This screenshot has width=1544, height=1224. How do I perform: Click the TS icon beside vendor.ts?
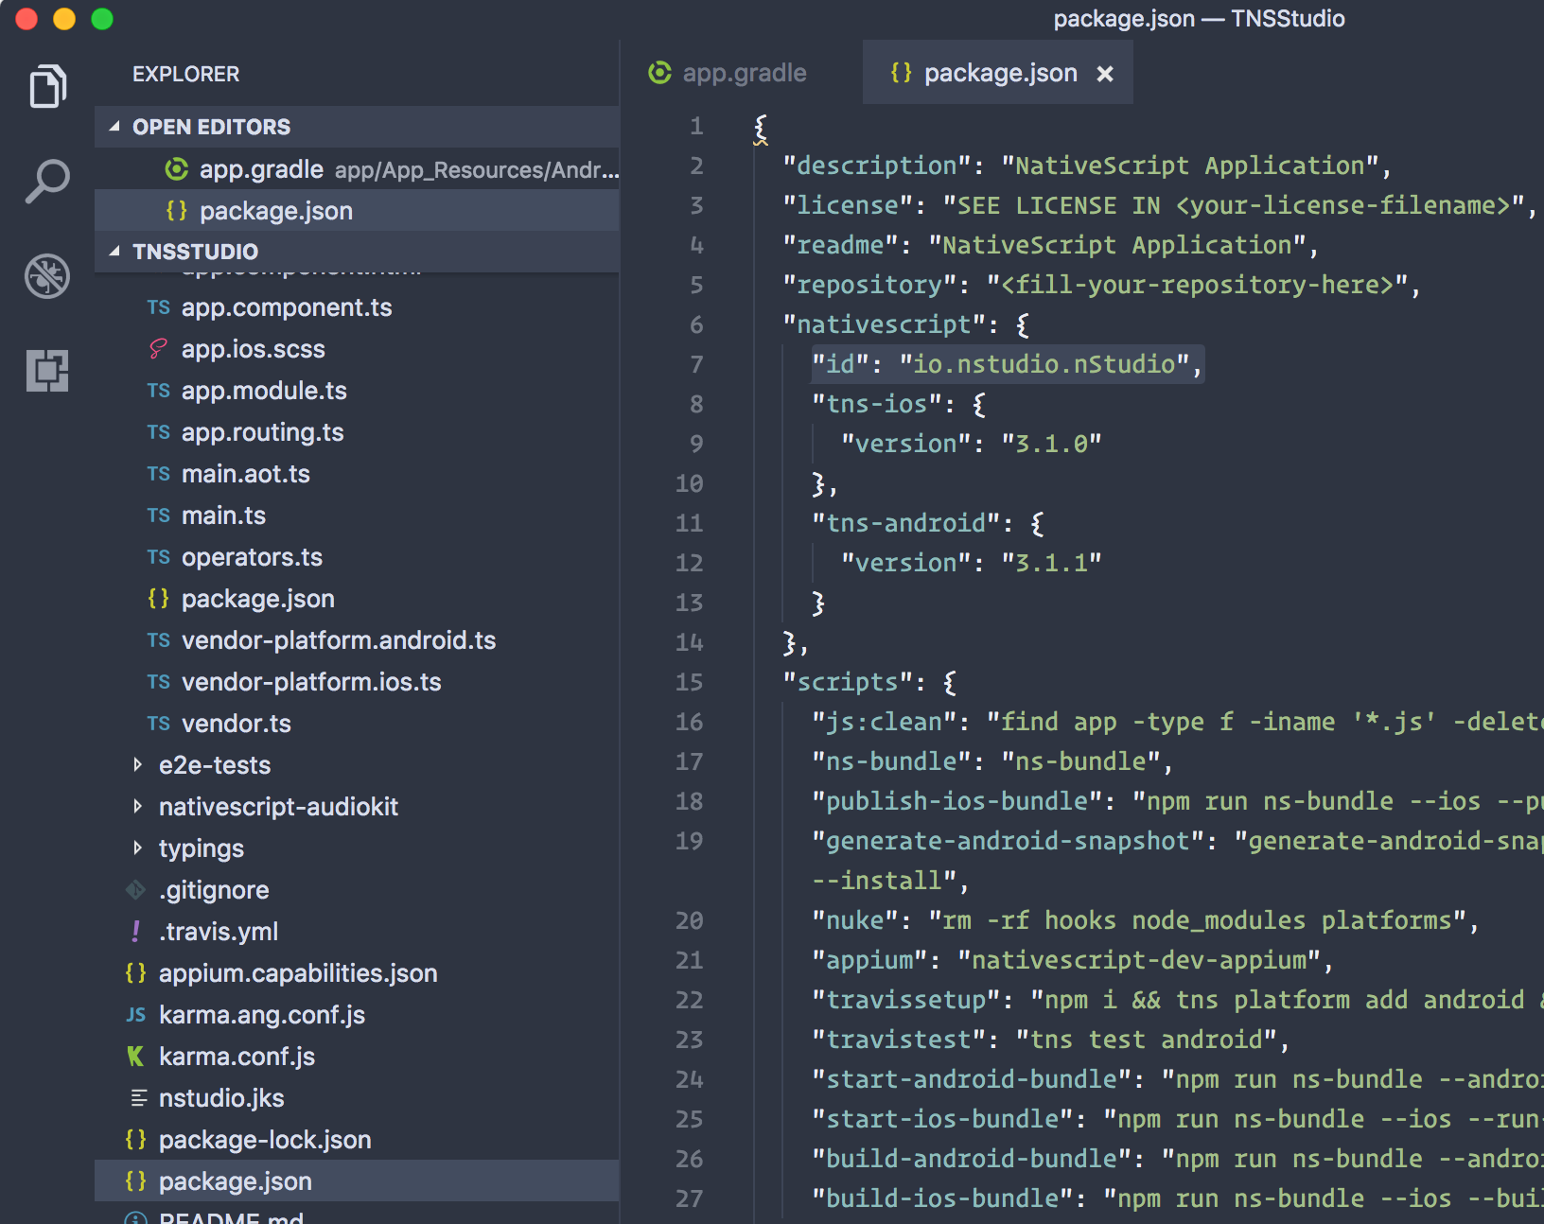click(158, 724)
